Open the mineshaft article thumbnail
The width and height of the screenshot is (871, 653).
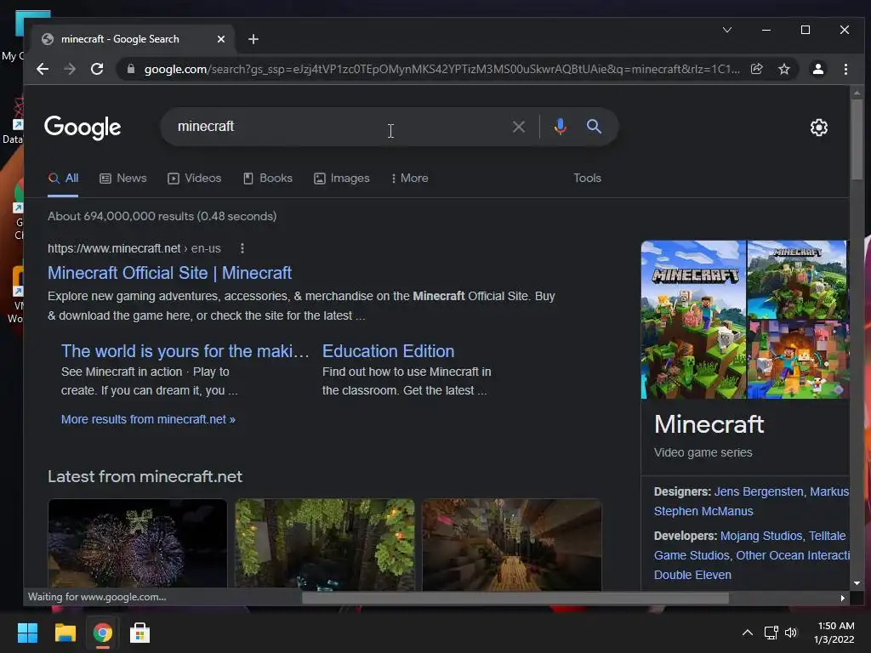pos(511,543)
